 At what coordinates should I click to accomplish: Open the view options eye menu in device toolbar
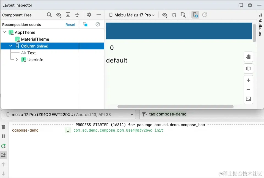[165, 15]
